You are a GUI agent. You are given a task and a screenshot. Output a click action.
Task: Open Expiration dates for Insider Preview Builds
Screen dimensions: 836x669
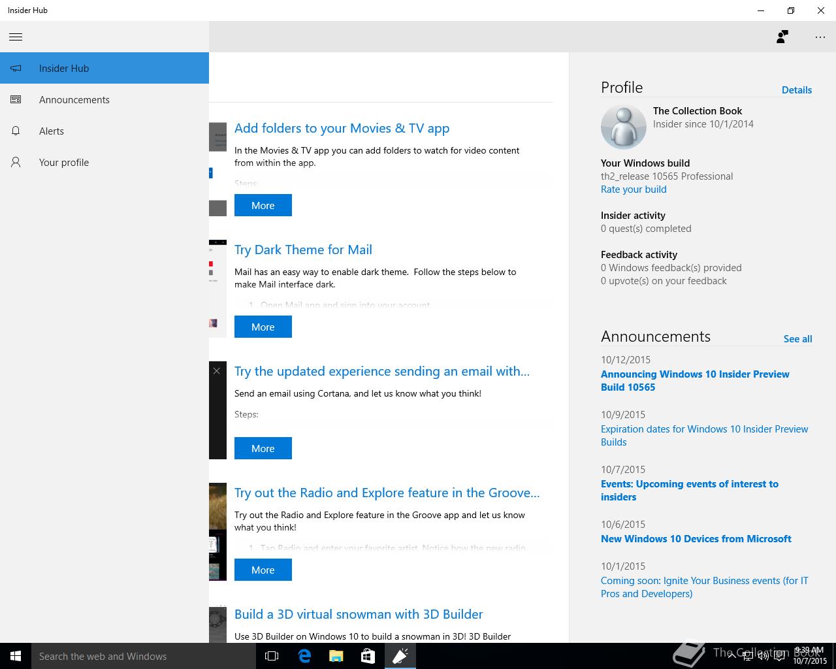(704, 436)
